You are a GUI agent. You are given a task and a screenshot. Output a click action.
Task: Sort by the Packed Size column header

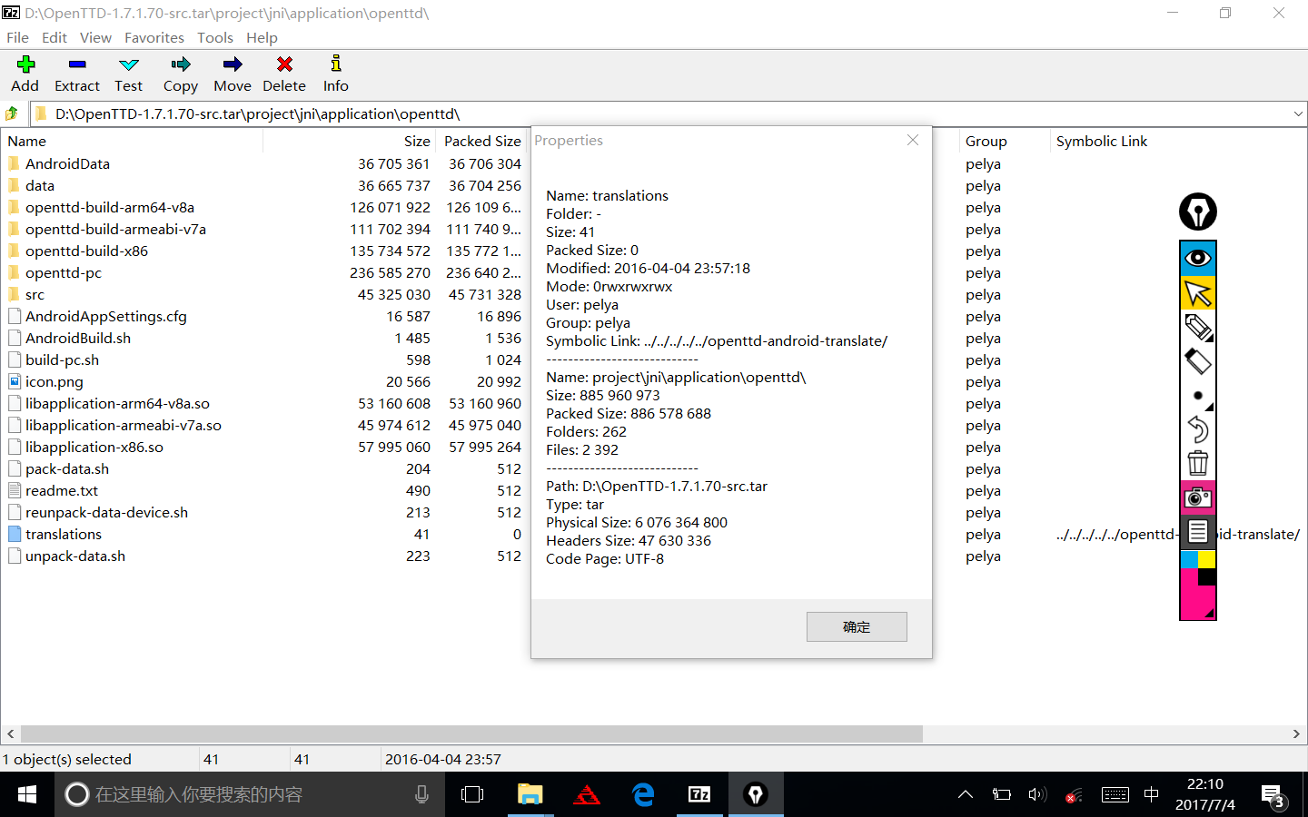coord(482,141)
